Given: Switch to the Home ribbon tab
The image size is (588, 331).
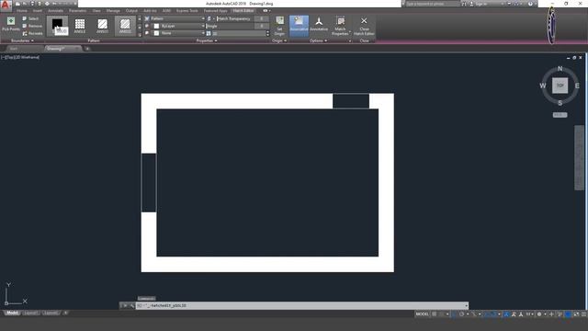Looking at the screenshot, I should tap(21, 11).
